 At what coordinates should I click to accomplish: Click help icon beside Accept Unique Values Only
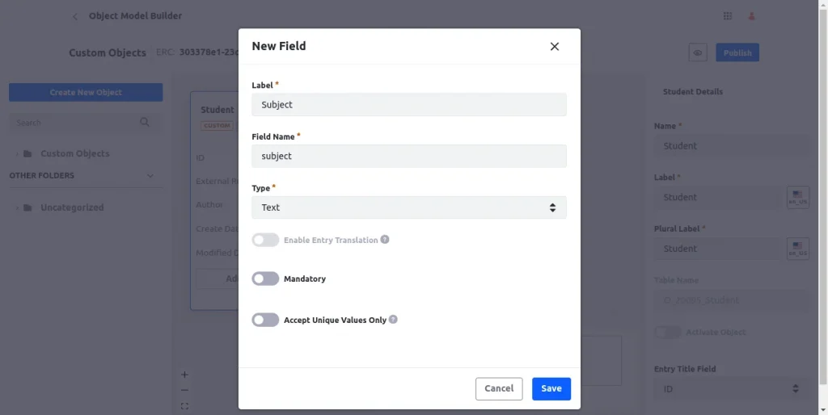(393, 320)
